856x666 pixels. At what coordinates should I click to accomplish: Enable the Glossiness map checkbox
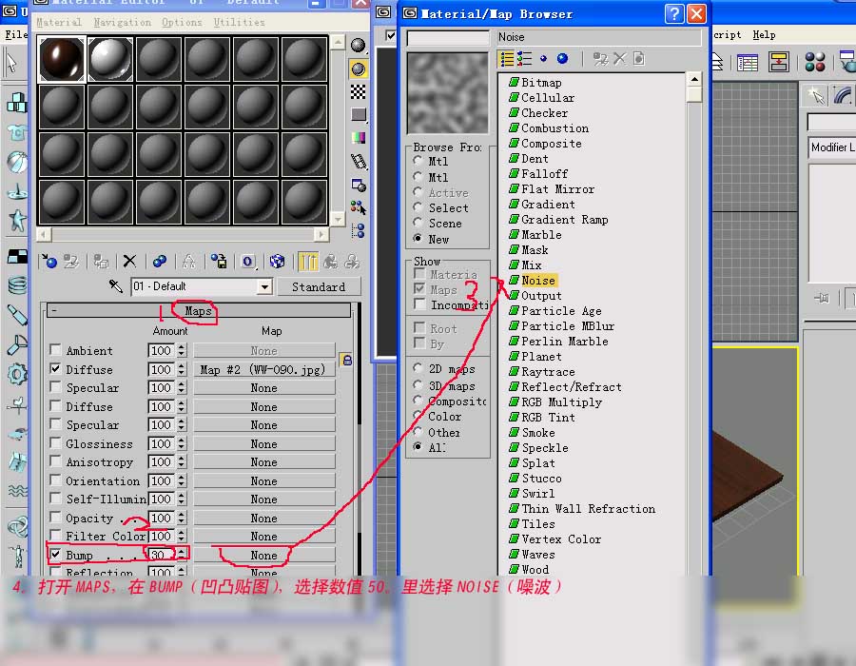pos(55,442)
